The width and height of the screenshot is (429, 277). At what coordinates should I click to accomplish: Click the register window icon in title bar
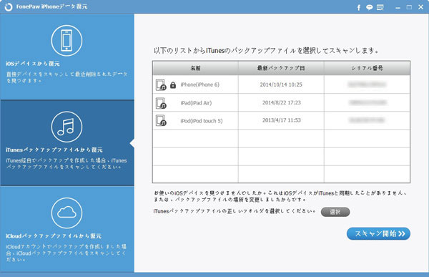[380, 7]
